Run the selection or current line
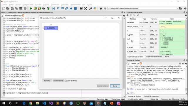Viewport: 188px width, 106px height. tap(44, 9)
